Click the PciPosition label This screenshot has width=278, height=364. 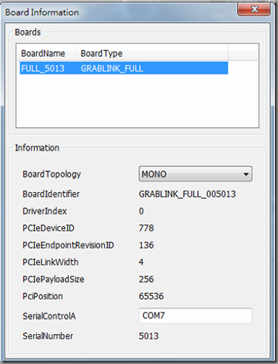click(42, 296)
